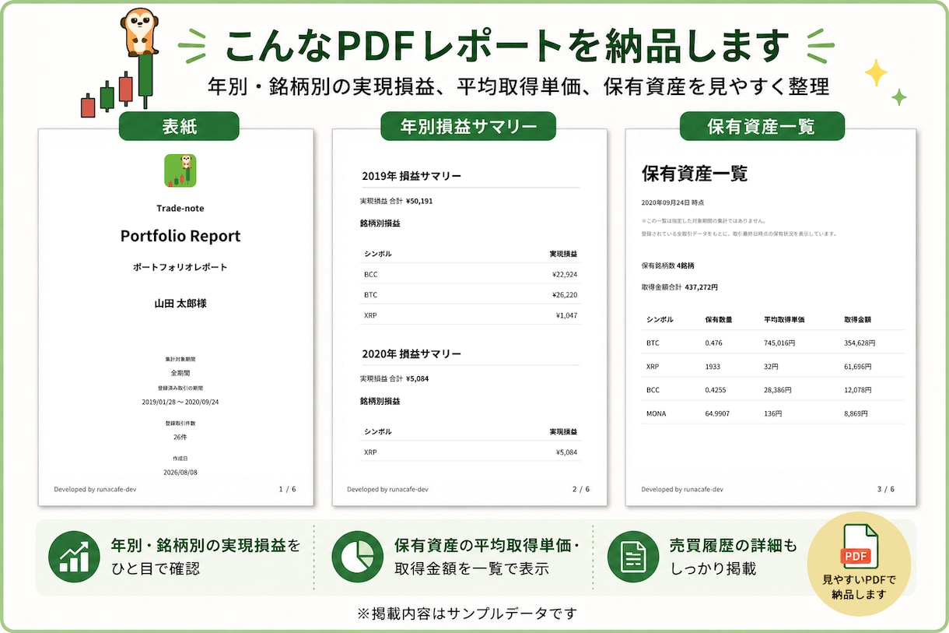Screen dimensions: 949x633
Task: Click the 保有銘柄数 4銘柄 line
Action: tap(670, 266)
